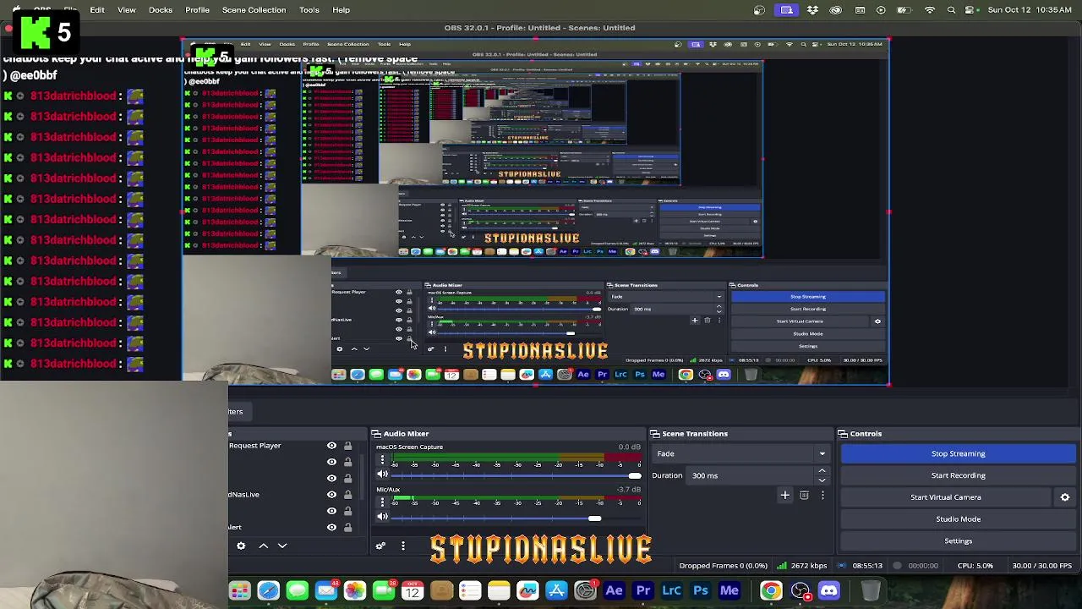Open Mic/Aux mixer options menu
Image resolution: width=1082 pixels, height=609 pixels.
[x=382, y=502]
